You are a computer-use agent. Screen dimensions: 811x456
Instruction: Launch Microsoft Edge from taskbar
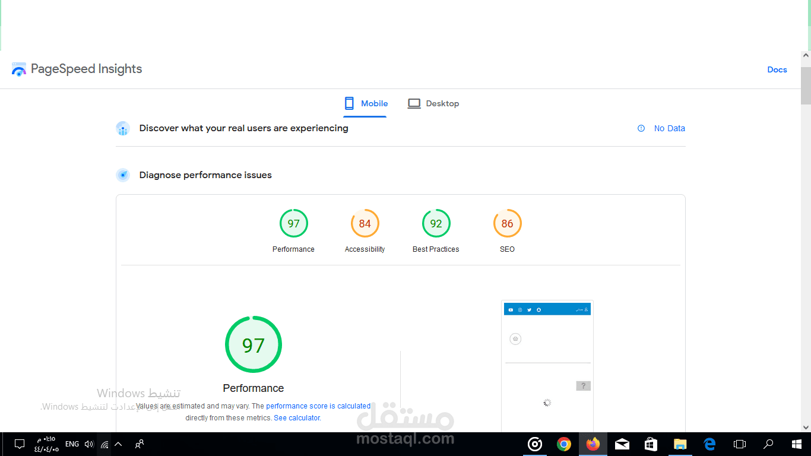click(x=710, y=444)
